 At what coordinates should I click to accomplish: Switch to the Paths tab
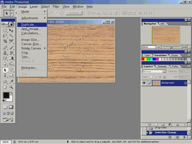point(175,66)
